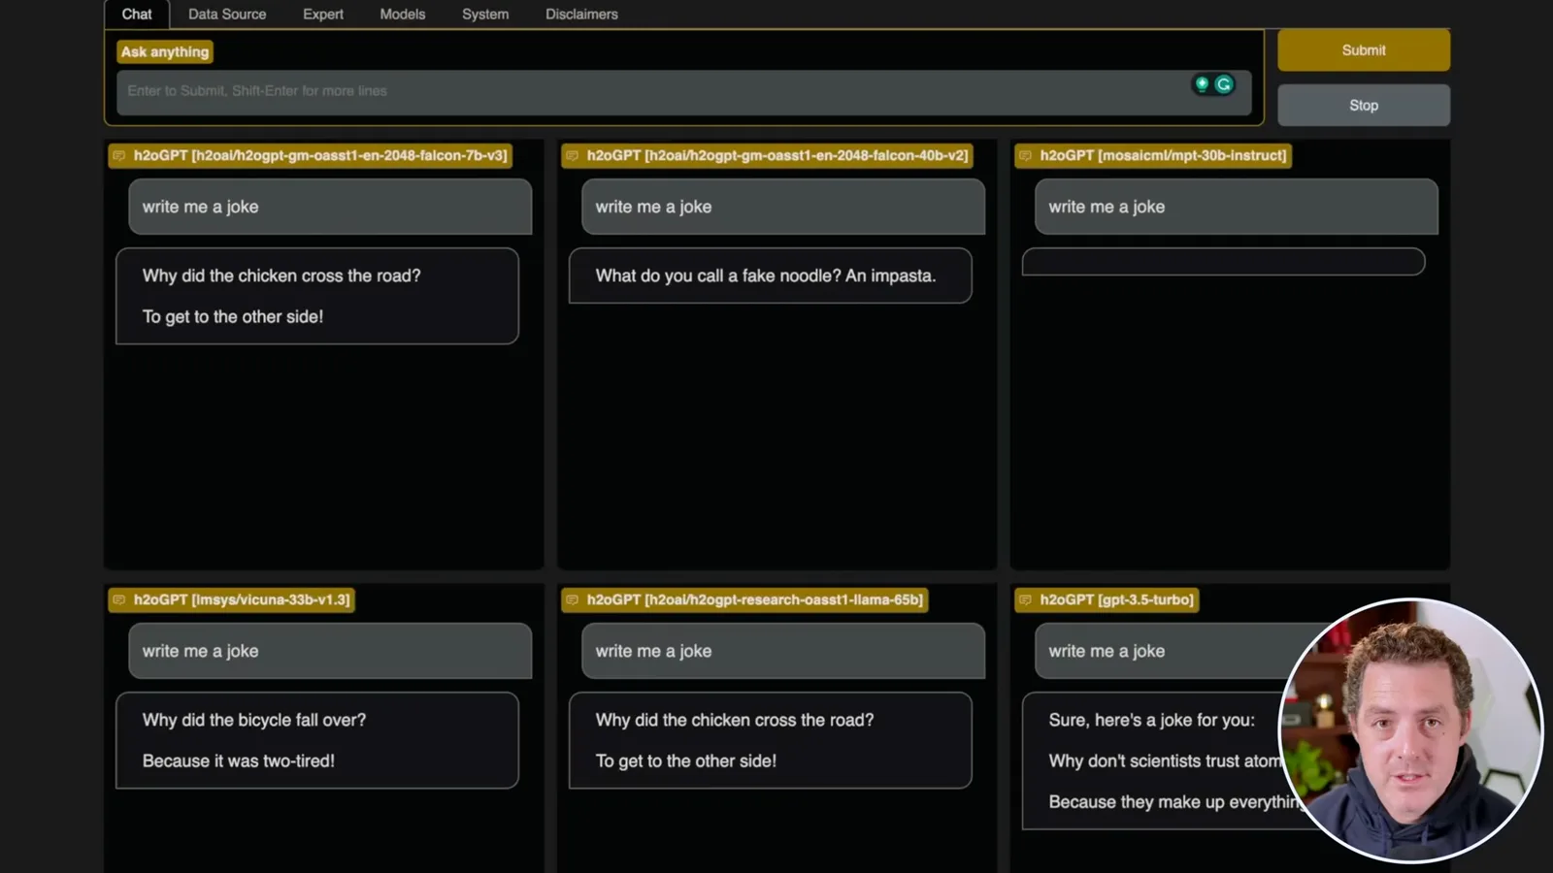Click the lmsys/vicuna-33b-v1.3 model label
This screenshot has height=873, width=1553.
(x=232, y=599)
